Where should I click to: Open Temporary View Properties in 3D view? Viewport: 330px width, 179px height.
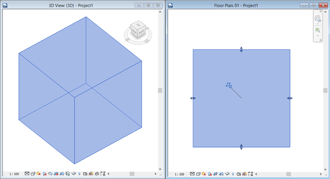[85, 174]
